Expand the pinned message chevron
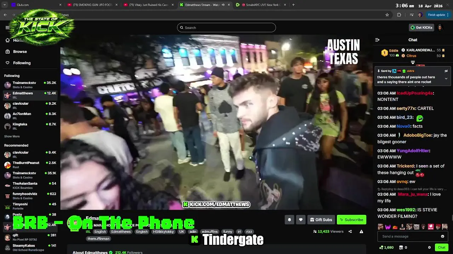This screenshot has height=254, width=453. point(446,78)
